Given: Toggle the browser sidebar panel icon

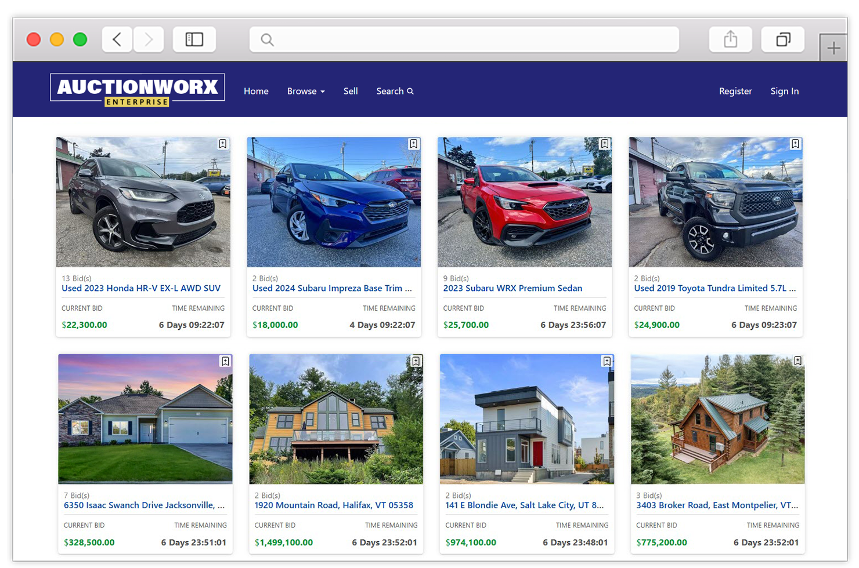Looking at the screenshot, I should click(x=194, y=39).
